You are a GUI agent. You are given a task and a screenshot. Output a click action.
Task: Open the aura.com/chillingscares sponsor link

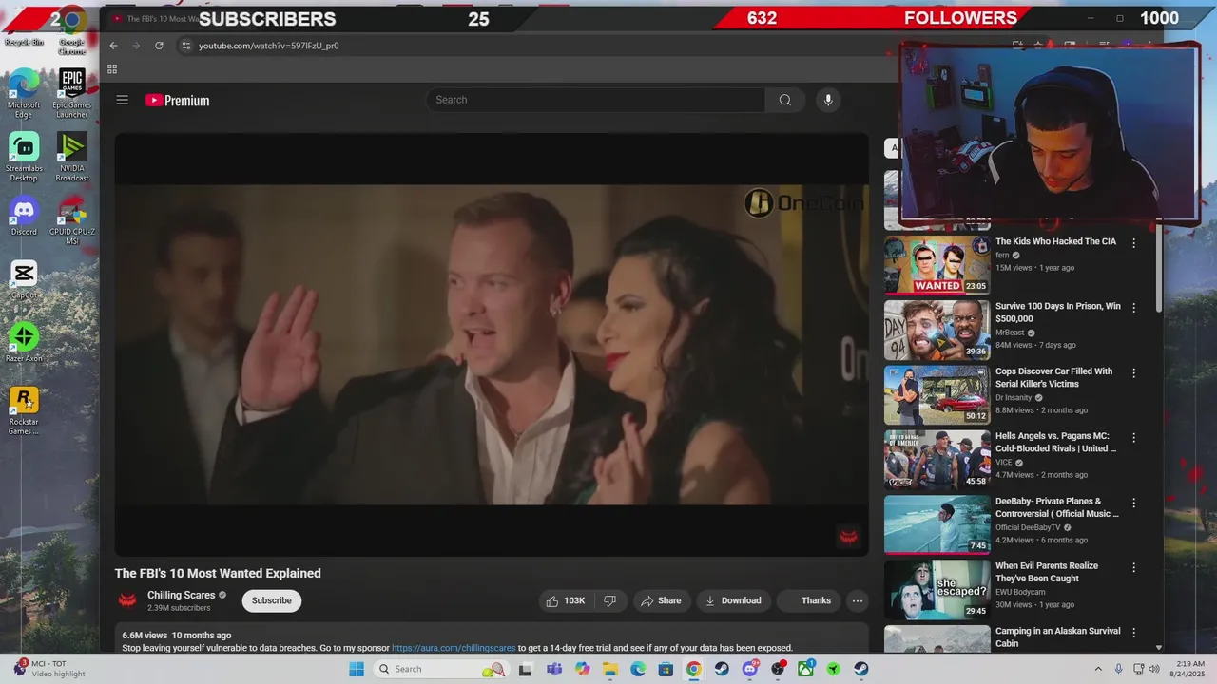[454, 648]
